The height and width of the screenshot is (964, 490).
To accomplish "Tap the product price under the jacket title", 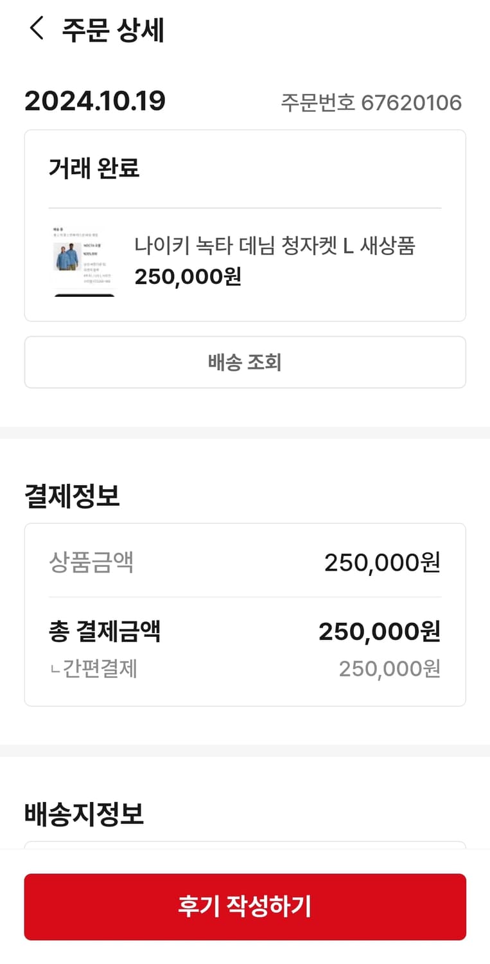I will click(188, 276).
